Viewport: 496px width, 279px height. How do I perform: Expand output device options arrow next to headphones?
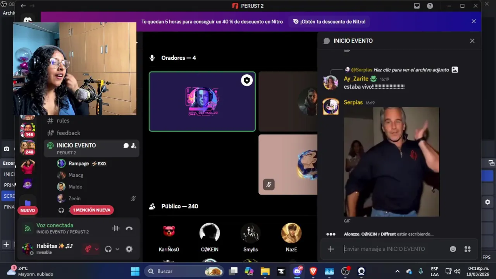point(117,249)
